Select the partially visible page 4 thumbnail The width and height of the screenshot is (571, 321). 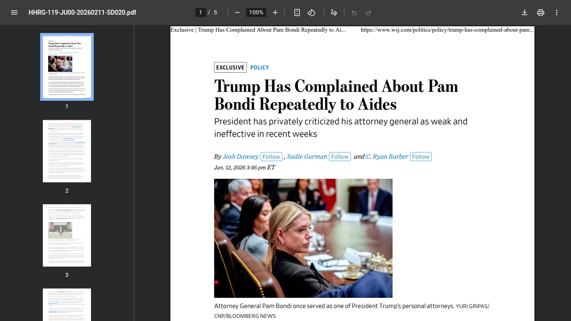pos(67,305)
